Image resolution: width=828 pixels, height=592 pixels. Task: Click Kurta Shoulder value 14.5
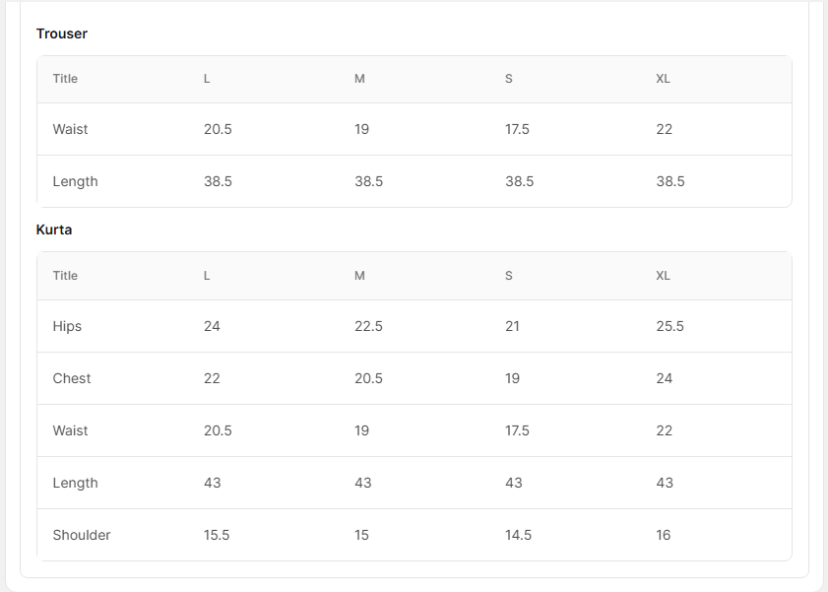(x=518, y=535)
